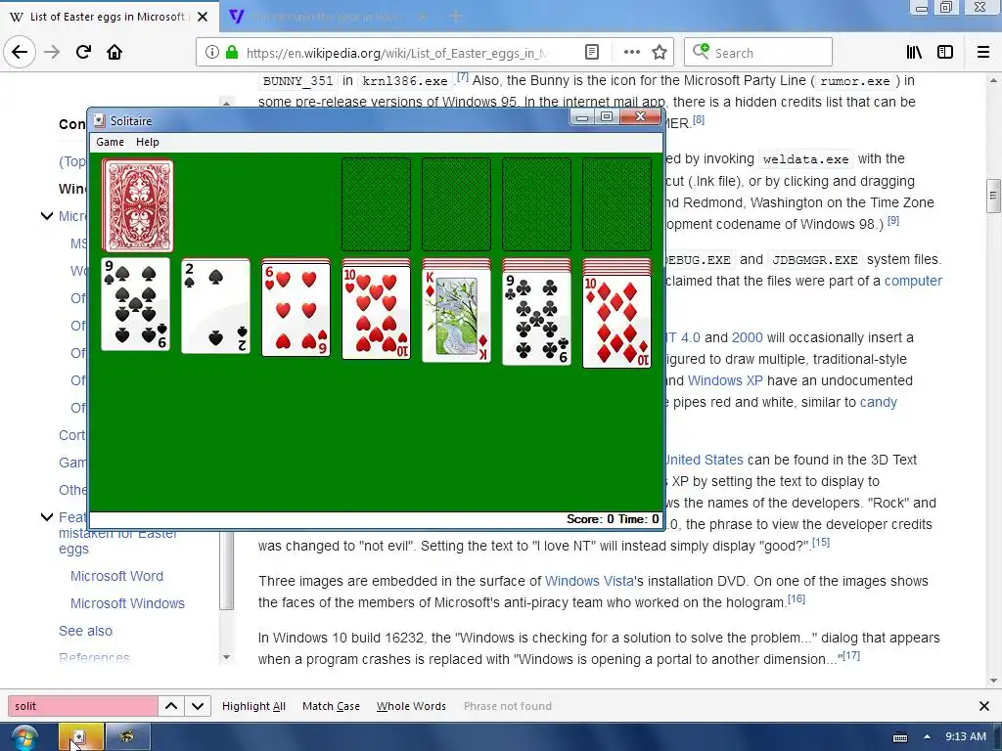Open the Solitaire Help menu
This screenshot has height=751, width=1002.
coord(147,142)
